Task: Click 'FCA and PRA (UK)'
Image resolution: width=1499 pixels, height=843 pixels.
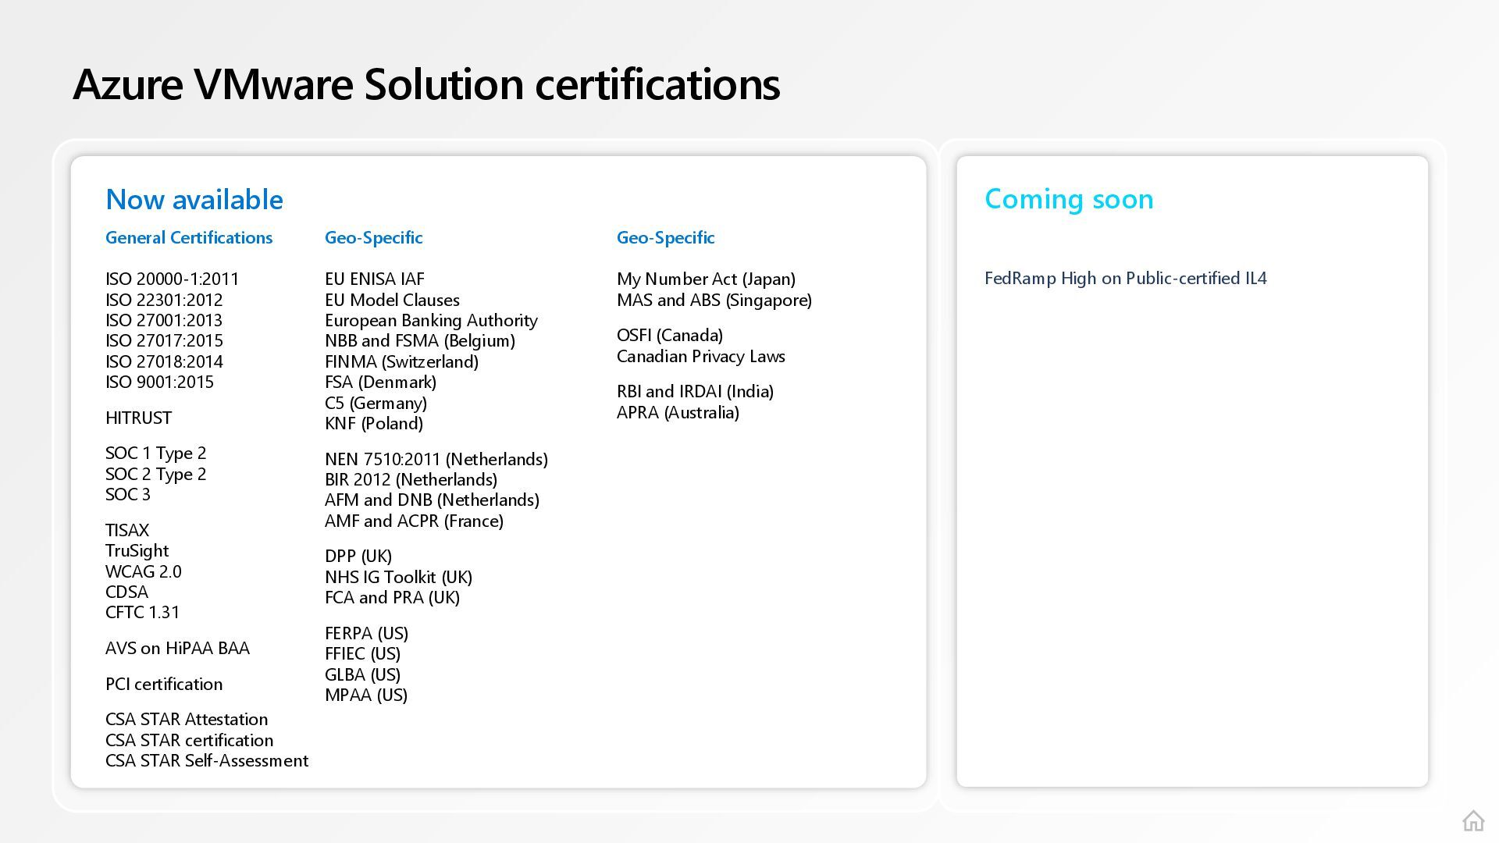Action: click(393, 598)
